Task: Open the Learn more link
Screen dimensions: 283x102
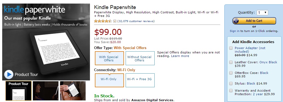Action: pyautogui.click(x=180, y=56)
